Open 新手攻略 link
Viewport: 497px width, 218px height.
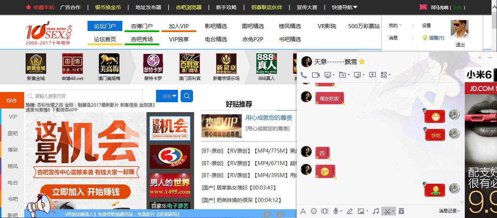pyautogui.click(x=226, y=7)
